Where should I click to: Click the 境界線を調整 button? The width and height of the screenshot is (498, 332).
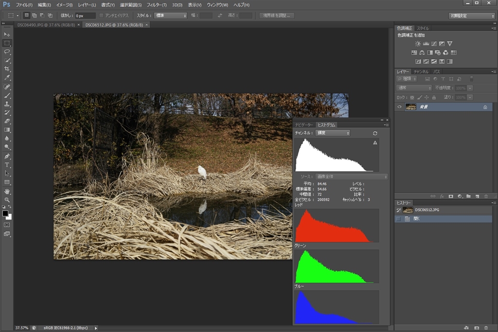pyautogui.click(x=276, y=16)
